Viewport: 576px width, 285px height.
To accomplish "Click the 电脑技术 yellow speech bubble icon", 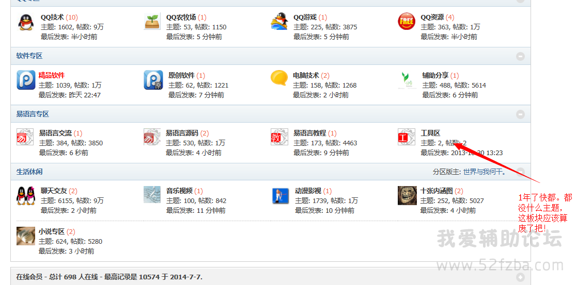I will click(x=279, y=78).
